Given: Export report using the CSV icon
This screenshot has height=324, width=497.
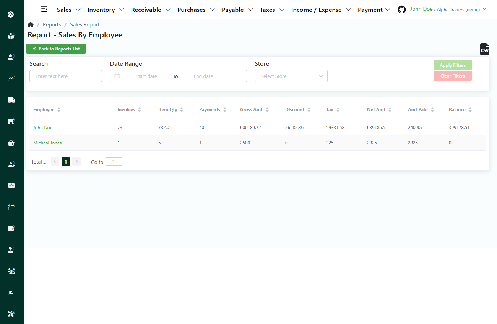Looking at the screenshot, I should pyautogui.click(x=484, y=49).
